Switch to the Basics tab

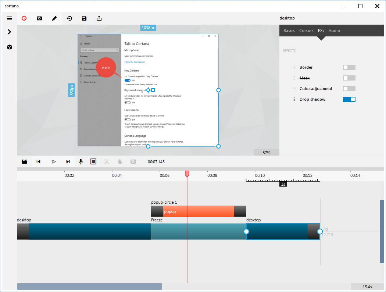pos(289,31)
